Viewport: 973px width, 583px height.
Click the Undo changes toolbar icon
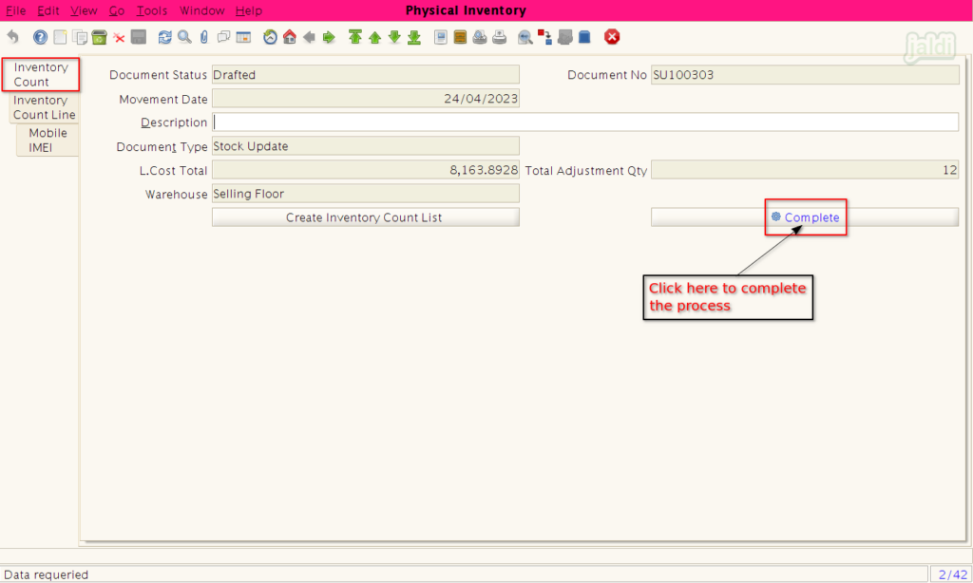click(13, 37)
